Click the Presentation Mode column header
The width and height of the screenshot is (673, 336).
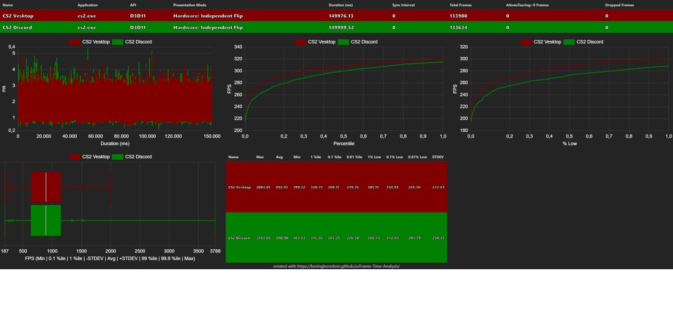click(x=190, y=5)
